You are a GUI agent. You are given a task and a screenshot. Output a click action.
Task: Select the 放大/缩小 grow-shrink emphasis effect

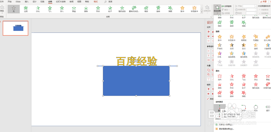pyautogui.click(x=267, y=38)
